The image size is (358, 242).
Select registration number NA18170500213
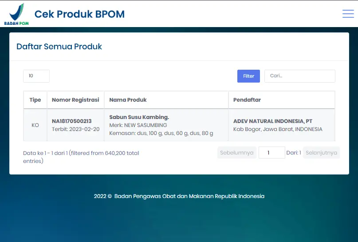pyautogui.click(x=71, y=121)
